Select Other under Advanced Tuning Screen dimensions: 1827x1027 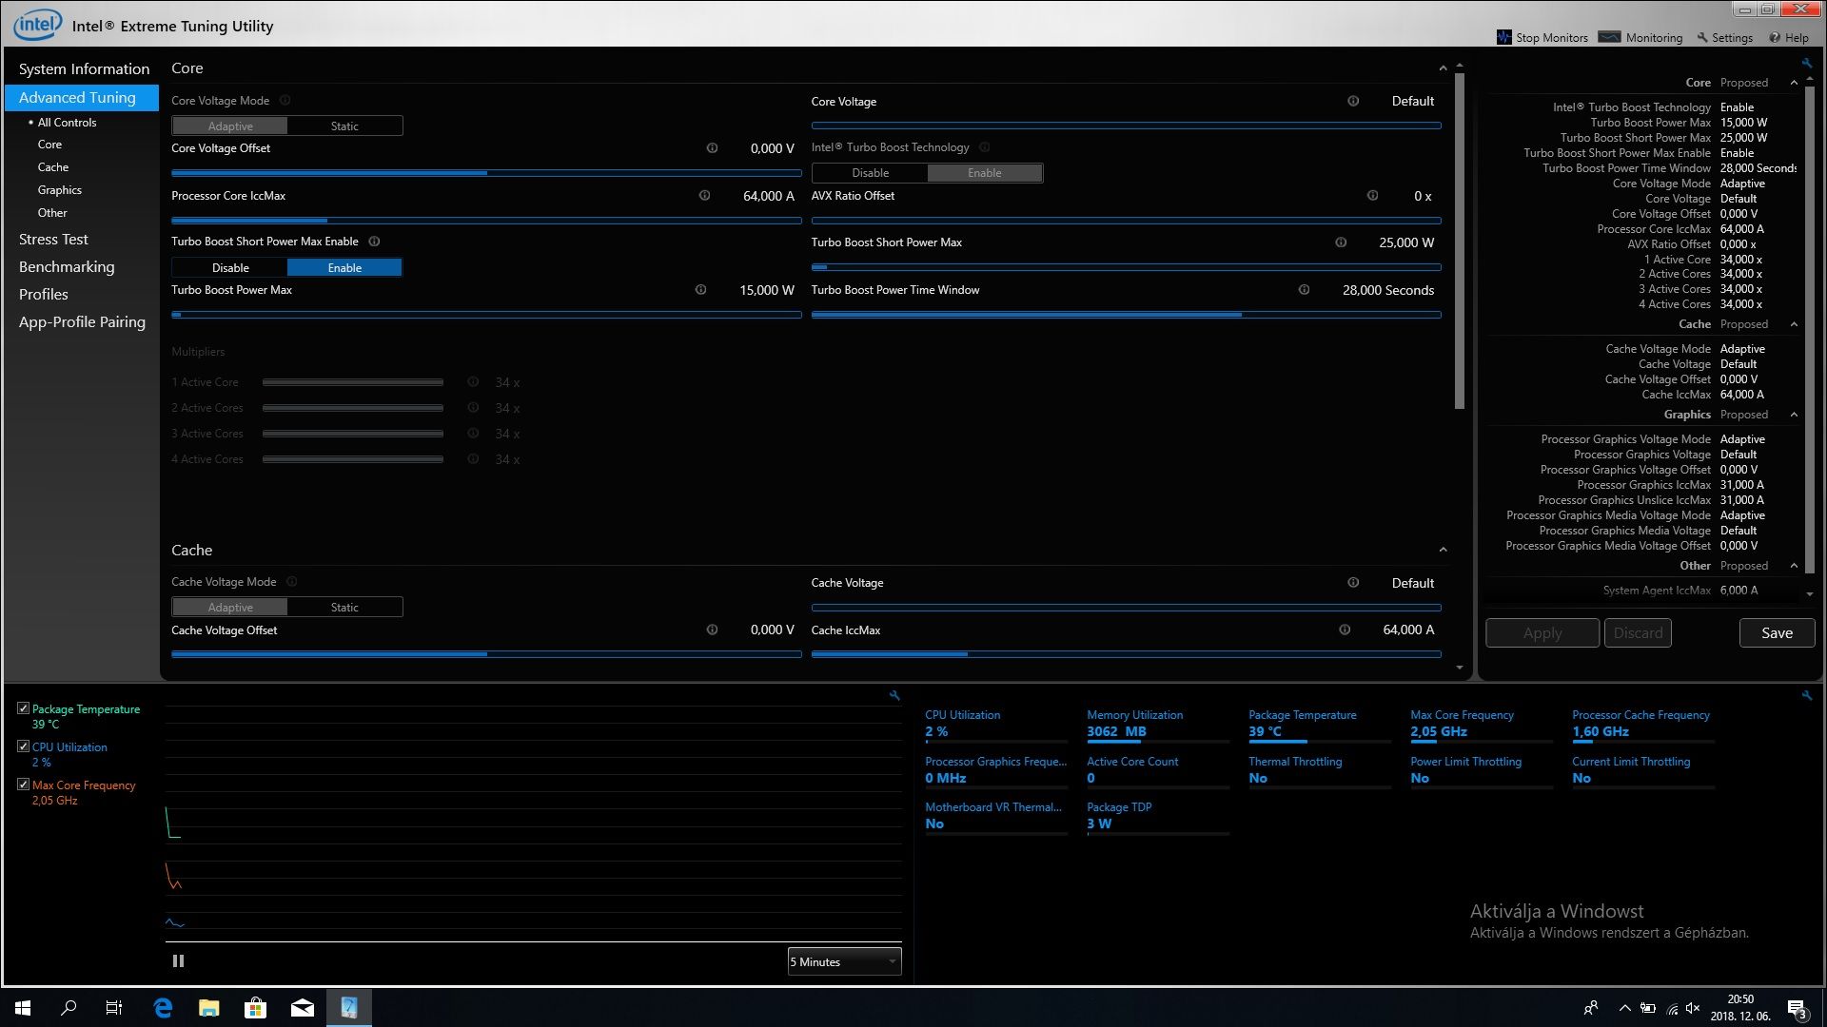pyautogui.click(x=52, y=213)
